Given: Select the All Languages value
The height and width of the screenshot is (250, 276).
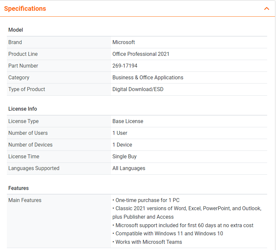Looking at the screenshot, I should (x=129, y=168).
